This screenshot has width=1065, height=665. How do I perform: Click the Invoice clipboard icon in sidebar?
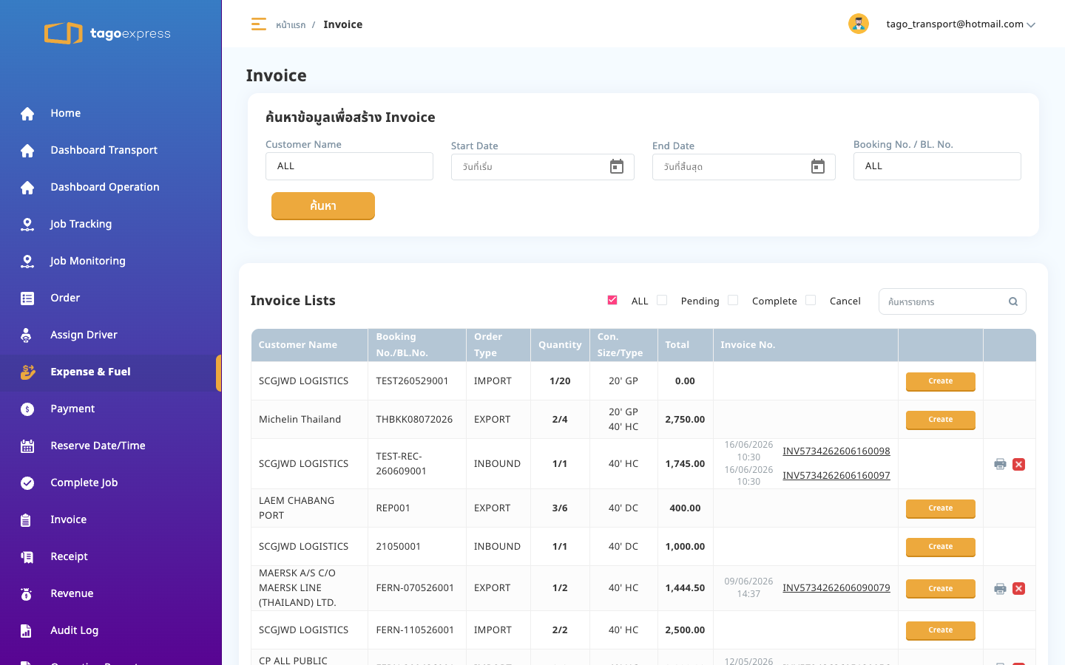(26, 520)
